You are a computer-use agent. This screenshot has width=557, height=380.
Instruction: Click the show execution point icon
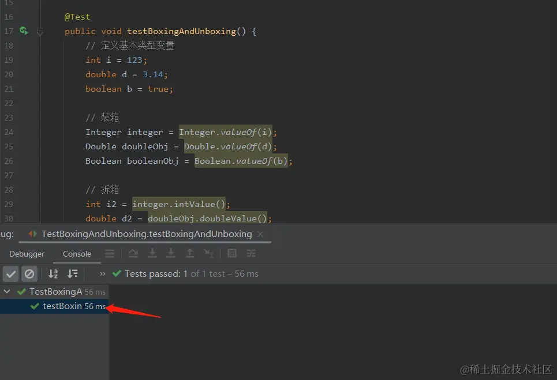[110, 253]
